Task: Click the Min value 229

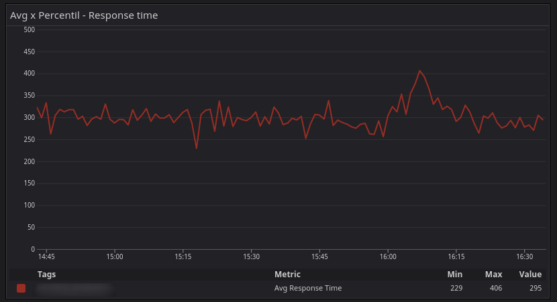Action: [456, 288]
